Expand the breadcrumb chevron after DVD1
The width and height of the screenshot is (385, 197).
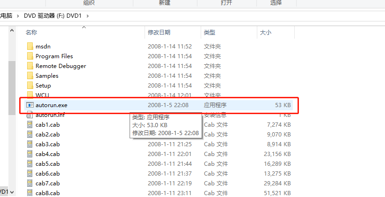87,16
